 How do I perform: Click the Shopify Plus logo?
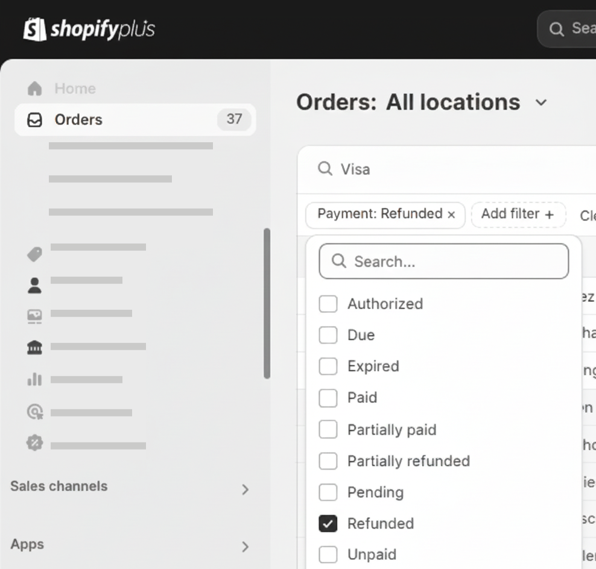coord(89,29)
